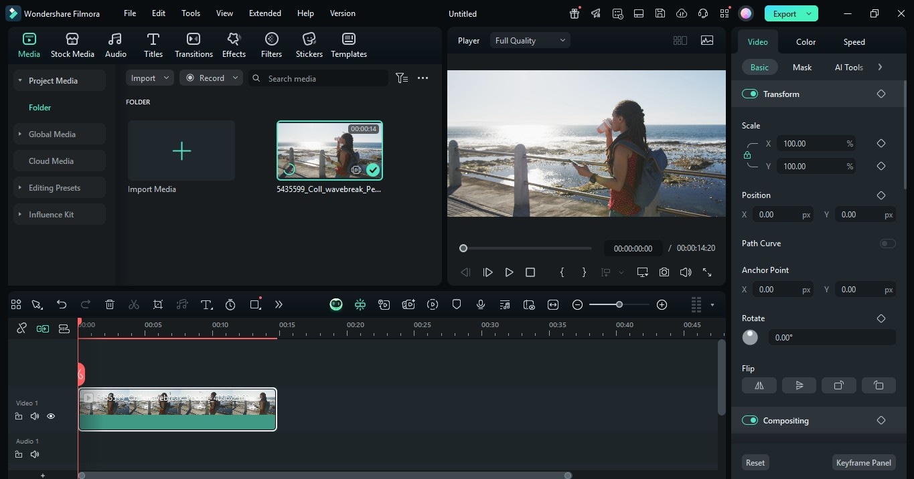
Task: Select the Crop tool above the timeline
Action: point(157,304)
